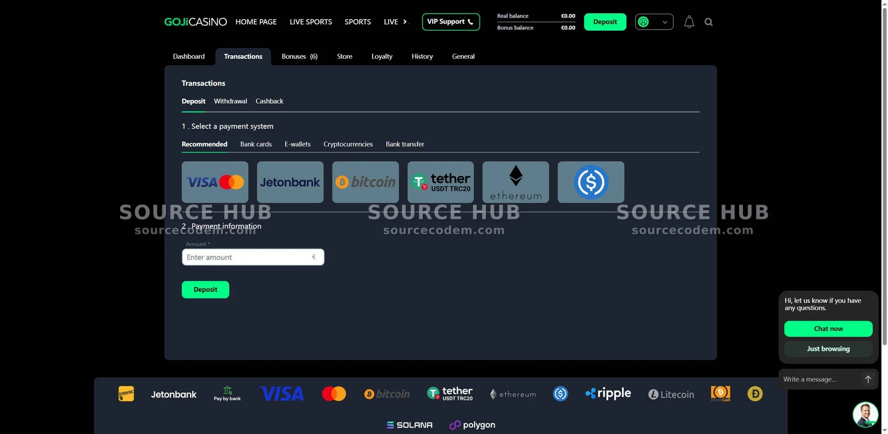Click the Bonus balance amount
Screen dimensions: 888x434
pos(568,28)
